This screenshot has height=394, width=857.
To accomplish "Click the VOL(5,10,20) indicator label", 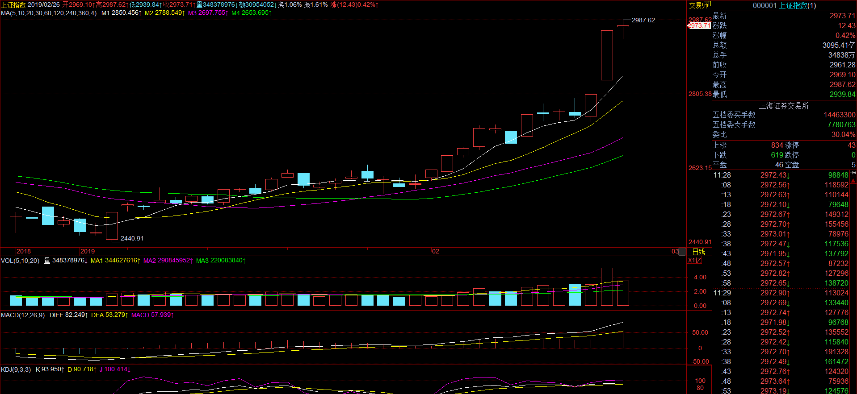I will [20, 261].
